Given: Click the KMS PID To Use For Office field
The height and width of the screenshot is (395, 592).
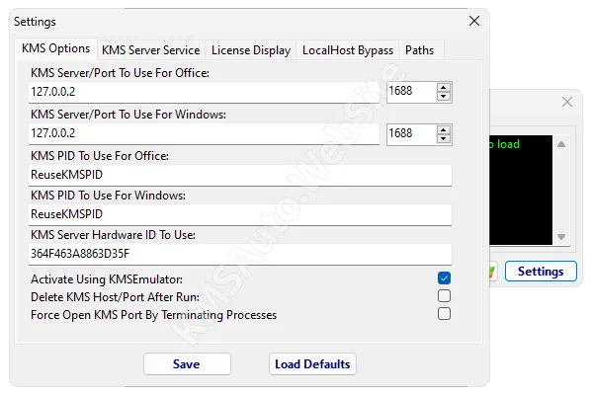Looking at the screenshot, I should pos(240,175).
